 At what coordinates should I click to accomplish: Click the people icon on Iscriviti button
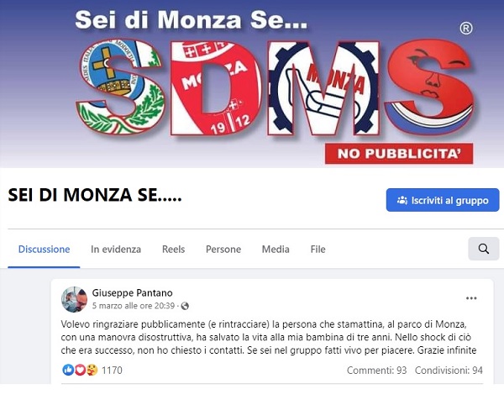click(402, 200)
